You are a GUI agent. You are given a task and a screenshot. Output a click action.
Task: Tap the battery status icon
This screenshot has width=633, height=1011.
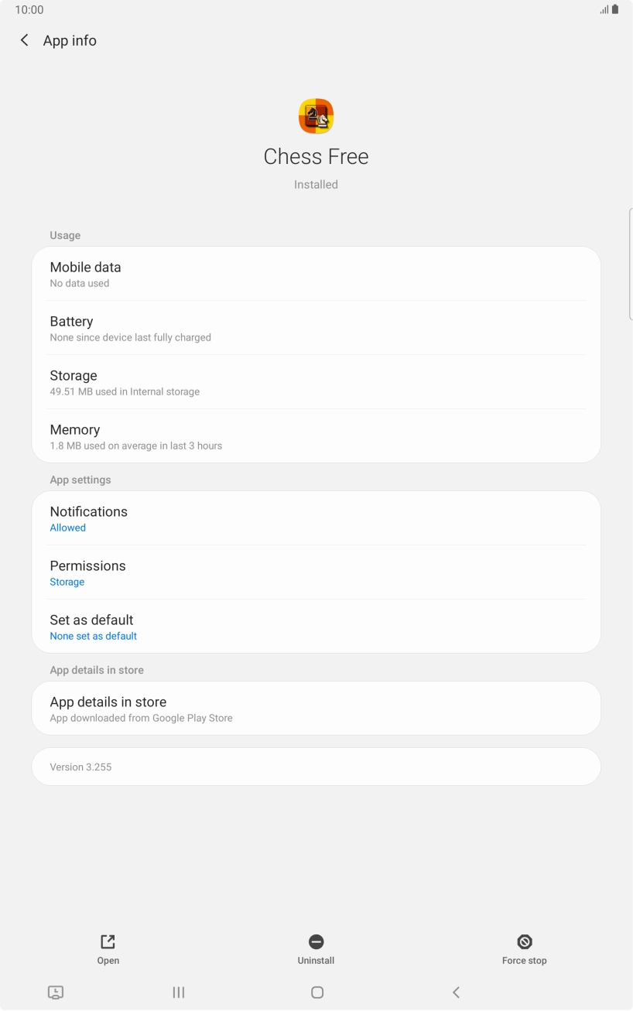click(x=615, y=10)
